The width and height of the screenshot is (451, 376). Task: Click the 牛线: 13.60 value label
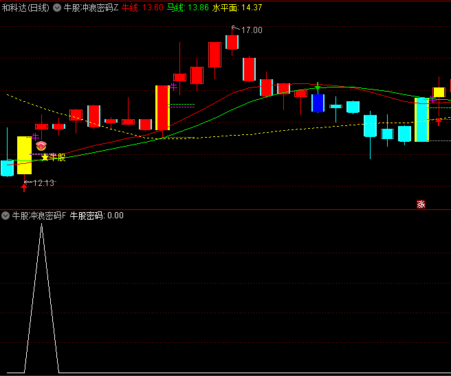click(x=142, y=8)
